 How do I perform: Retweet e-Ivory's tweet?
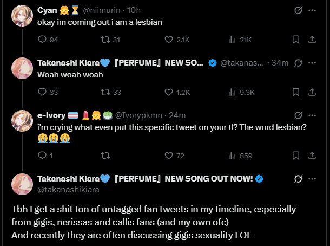pyautogui.click(x=105, y=156)
